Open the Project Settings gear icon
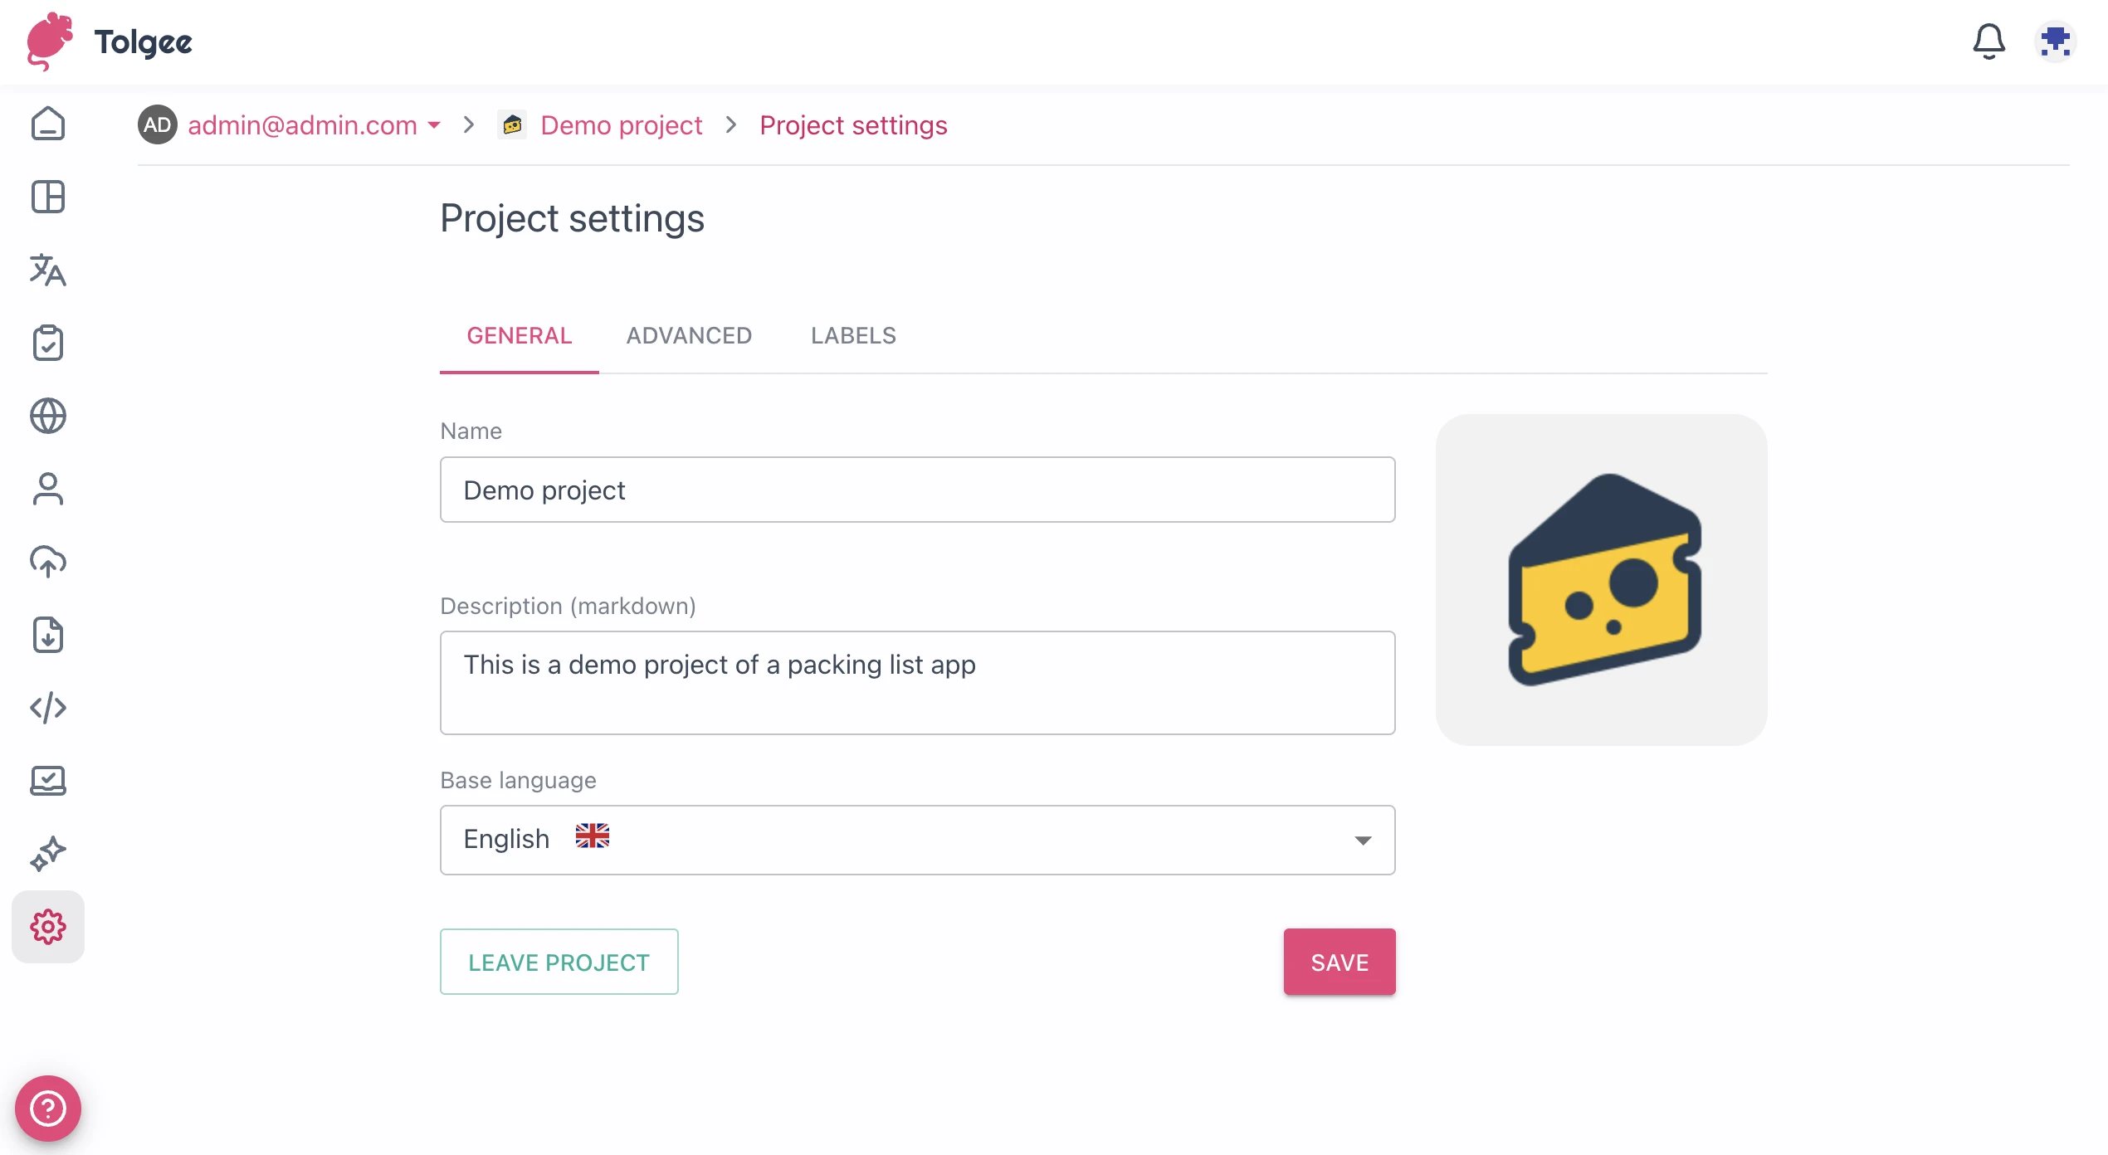Image resolution: width=2108 pixels, height=1155 pixels. pyautogui.click(x=48, y=927)
